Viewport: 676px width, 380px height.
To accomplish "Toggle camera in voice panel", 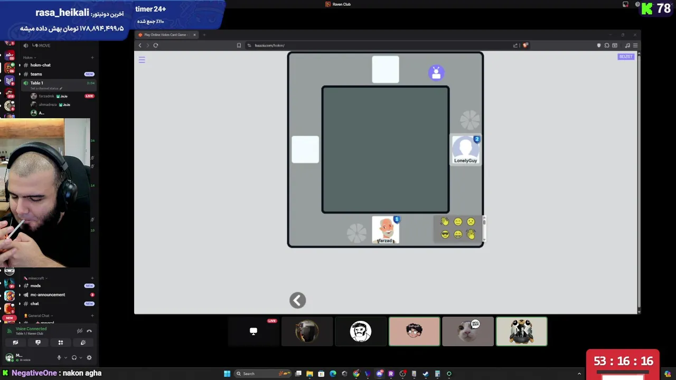I will [15, 343].
